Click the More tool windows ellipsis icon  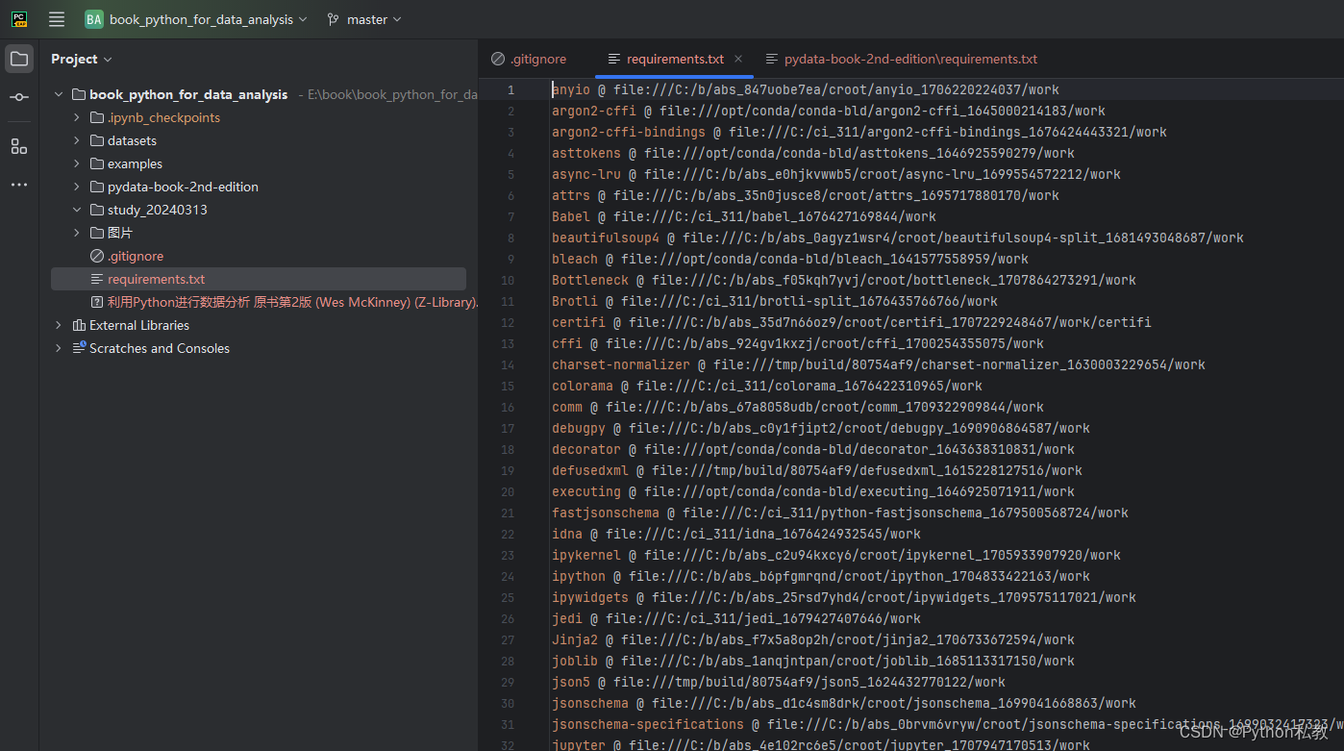(18, 185)
